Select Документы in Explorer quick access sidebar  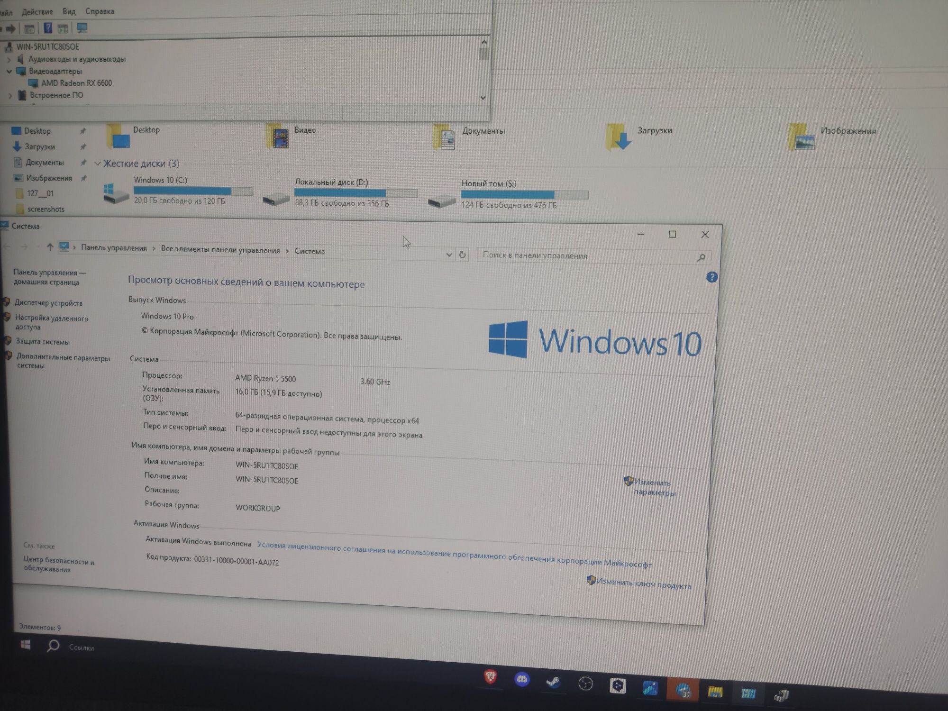45,163
